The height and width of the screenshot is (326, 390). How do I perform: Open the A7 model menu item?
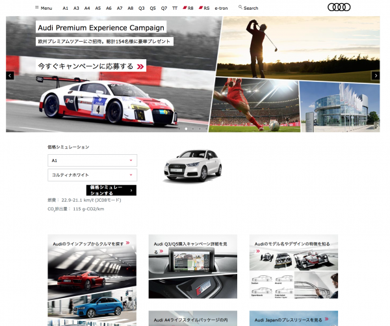tap(120, 8)
